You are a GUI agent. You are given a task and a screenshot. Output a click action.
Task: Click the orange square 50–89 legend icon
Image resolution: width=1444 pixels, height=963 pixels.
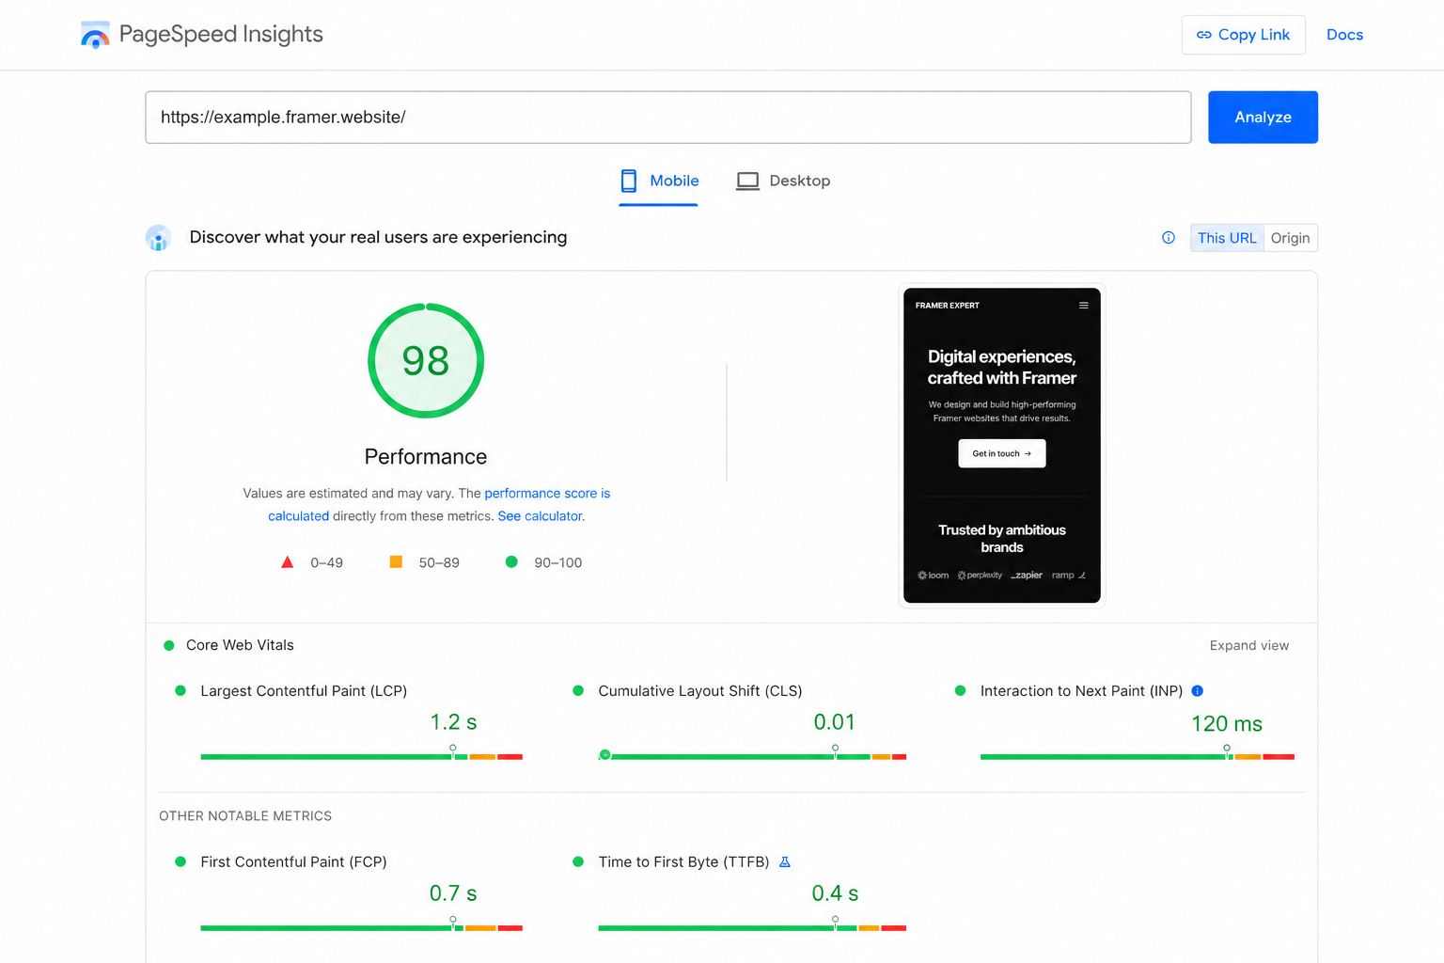[x=396, y=562]
